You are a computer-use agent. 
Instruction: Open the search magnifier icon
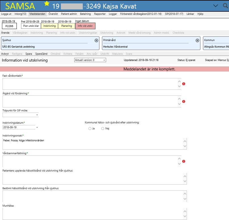(225, 6)
